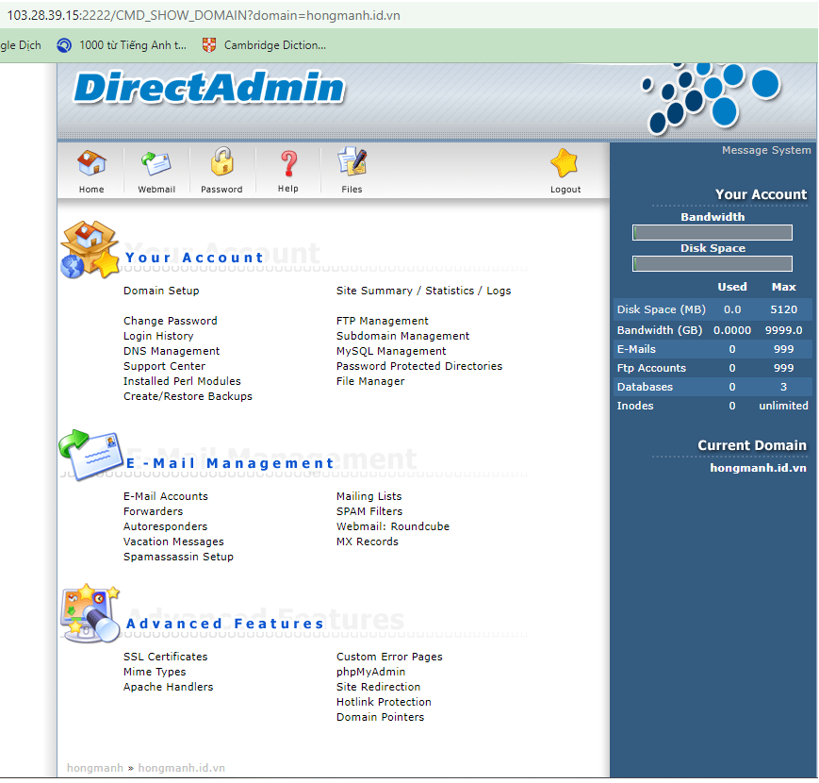The image size is (819, 783).
Task: Open the Google Dịch bookmark
Action: click(x=21, y=45)
